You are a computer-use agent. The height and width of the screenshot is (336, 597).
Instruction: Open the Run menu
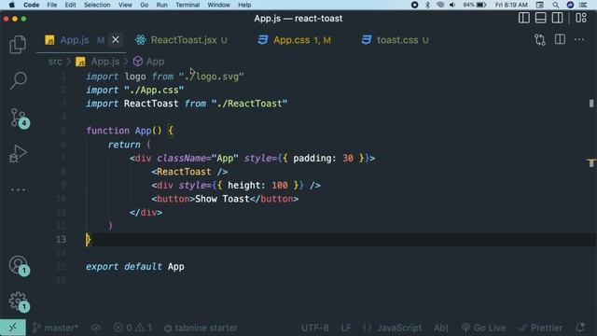click(161, 5)
